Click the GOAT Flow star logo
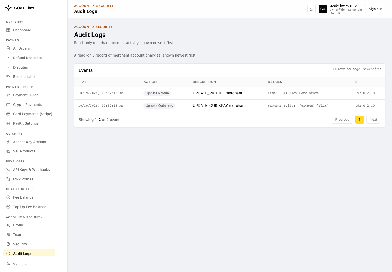This screenshot has height=272, width=392. pyautogui.click(x=8, y=8)
